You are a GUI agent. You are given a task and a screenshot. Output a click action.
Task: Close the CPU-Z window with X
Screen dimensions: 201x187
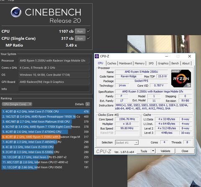tap(190, 56)
